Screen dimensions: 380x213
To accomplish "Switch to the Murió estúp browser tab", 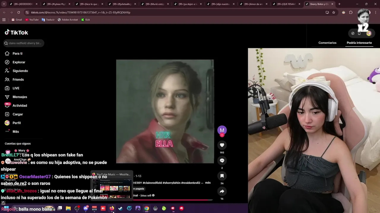I will pyautogui.click(x=155, y=4).
